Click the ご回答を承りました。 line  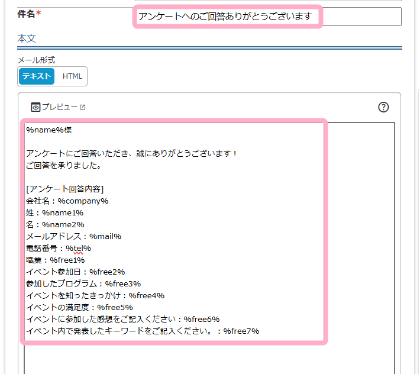64,165
